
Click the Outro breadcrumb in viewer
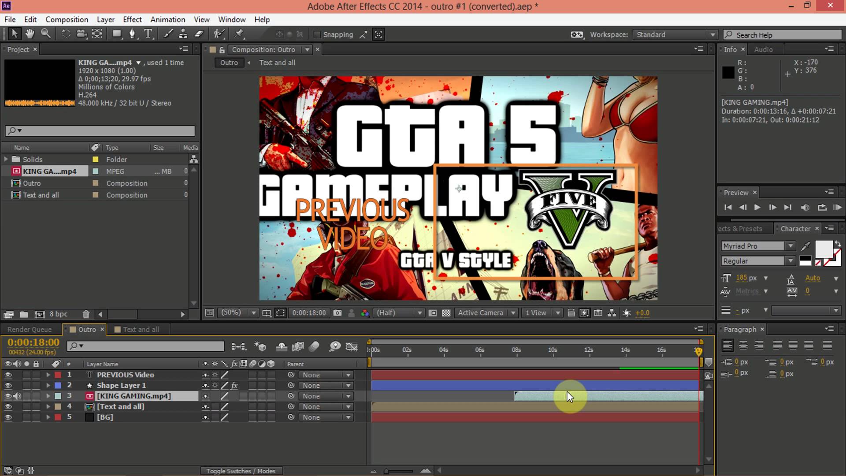[229, 63]
